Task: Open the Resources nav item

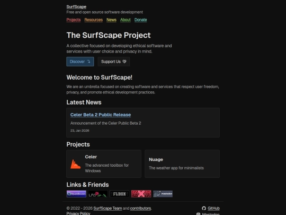Action: point(94,20)
